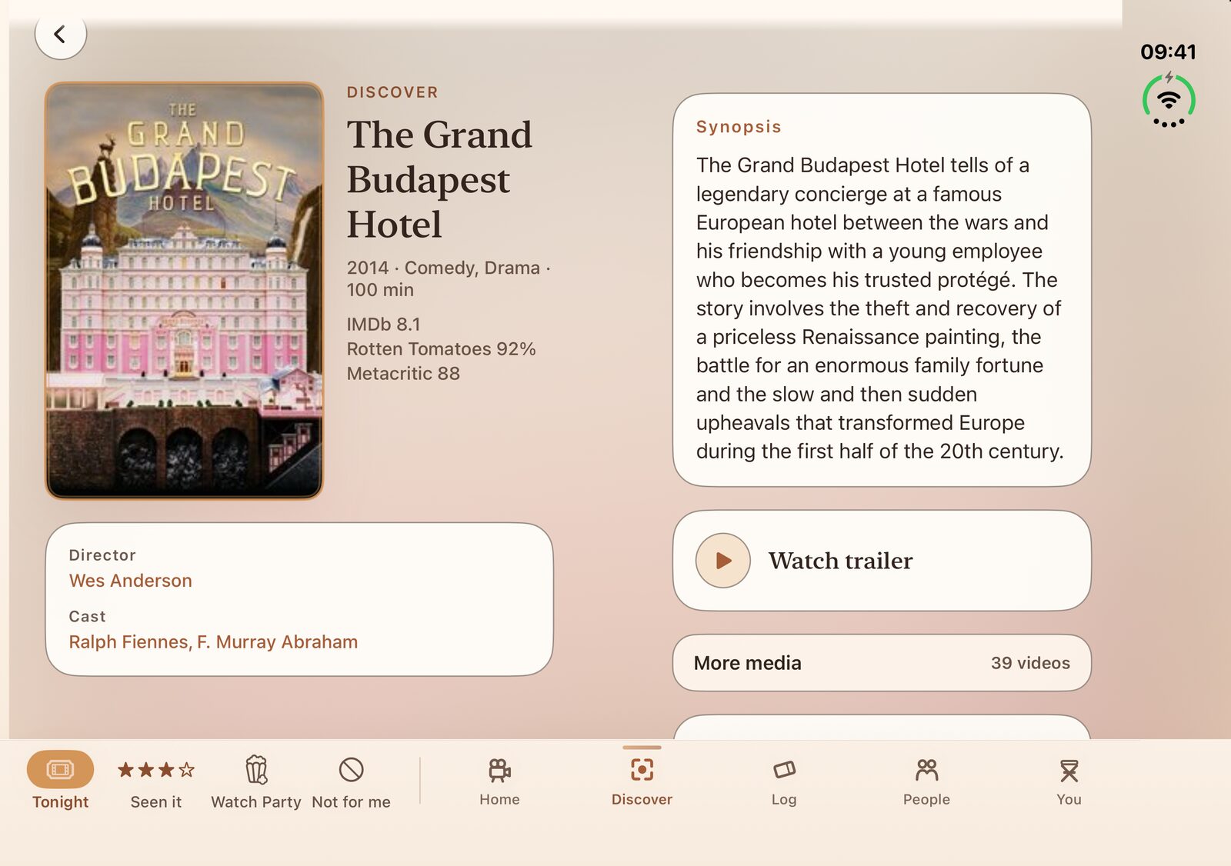Open More media with 39 videos

pos(882,663)
